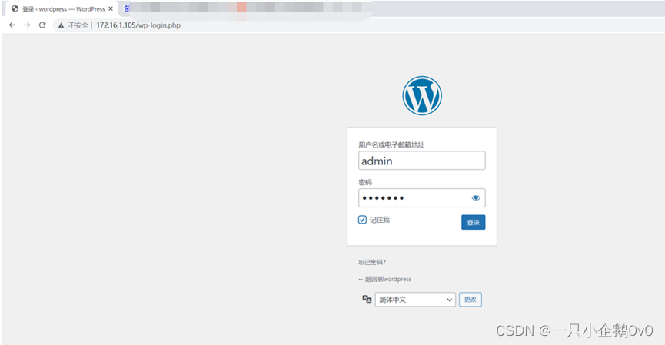The image size is (665, 345).
Task: Open the 简体中文 language dropdown
Action: (415, 300)
